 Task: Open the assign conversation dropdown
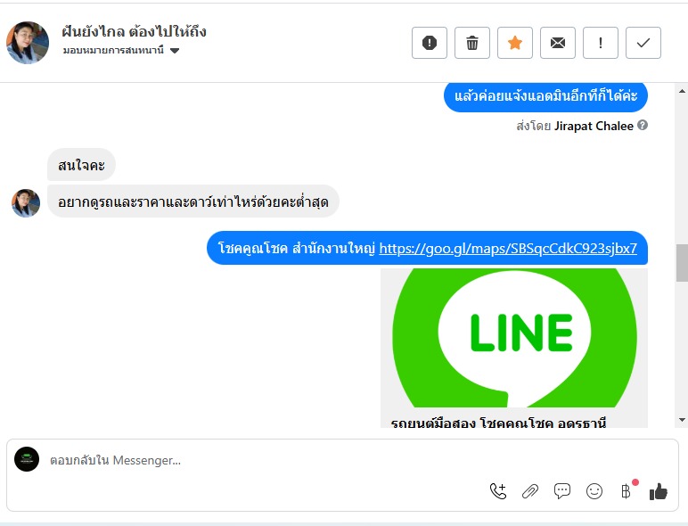pyautogui.click(x=121, y=50)
